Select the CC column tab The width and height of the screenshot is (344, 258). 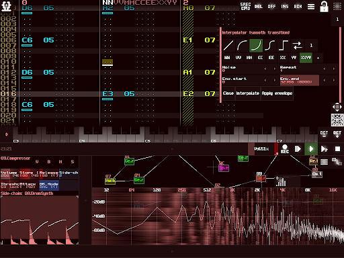tap(260, 58)
